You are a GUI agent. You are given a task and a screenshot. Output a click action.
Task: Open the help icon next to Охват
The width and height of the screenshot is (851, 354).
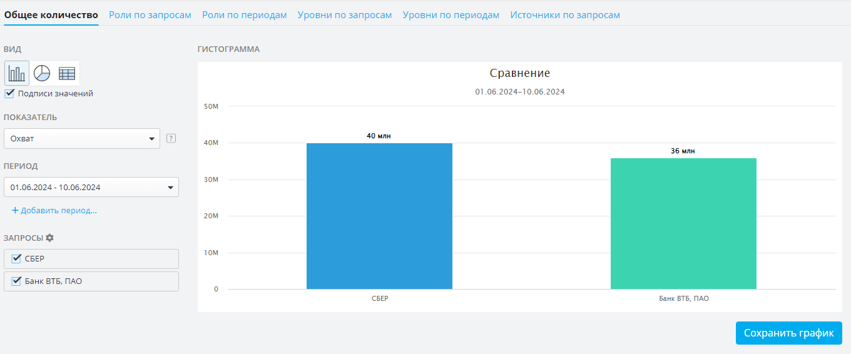171,138
